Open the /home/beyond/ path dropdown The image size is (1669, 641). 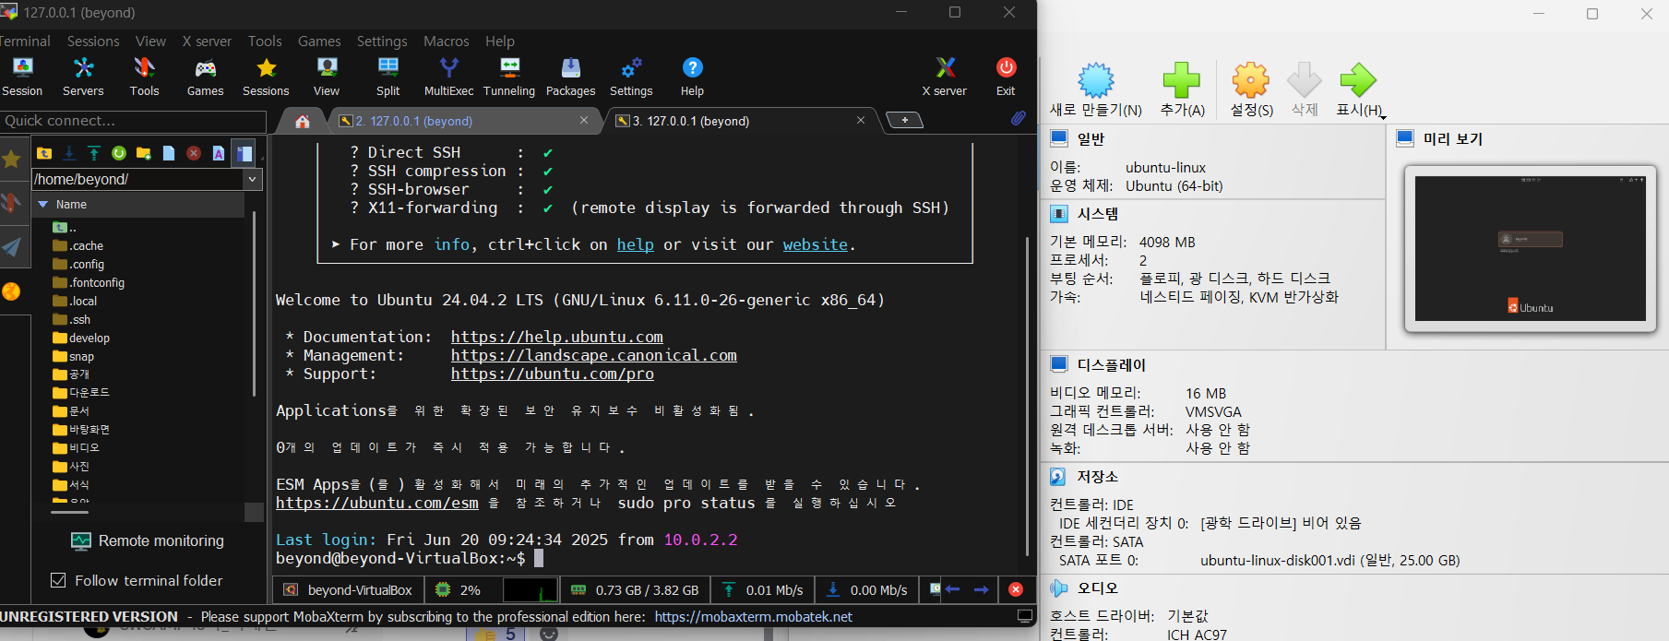(x=253, y=179)
